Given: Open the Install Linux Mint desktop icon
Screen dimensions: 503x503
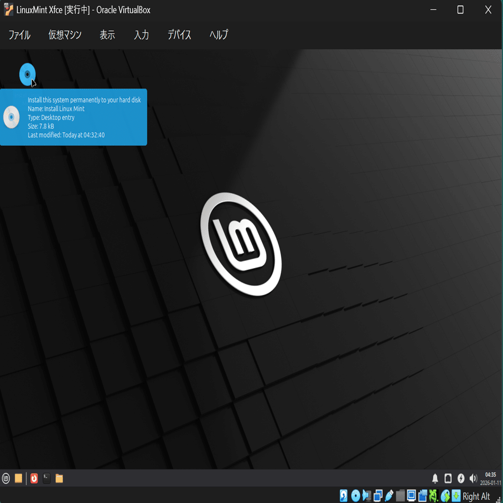Looking at the screenshot, I should tap(27, 74).
